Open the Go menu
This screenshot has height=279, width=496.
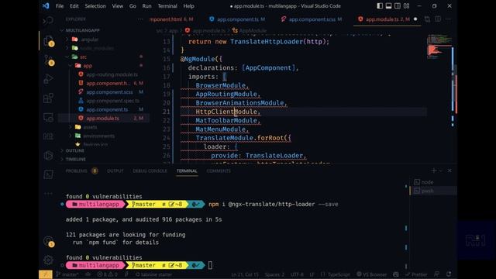(133, 6)
